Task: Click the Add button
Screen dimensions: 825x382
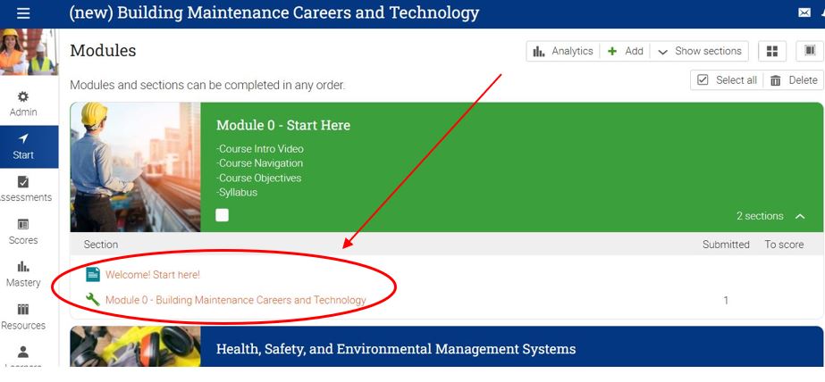Action: click(x=625, y=52)
